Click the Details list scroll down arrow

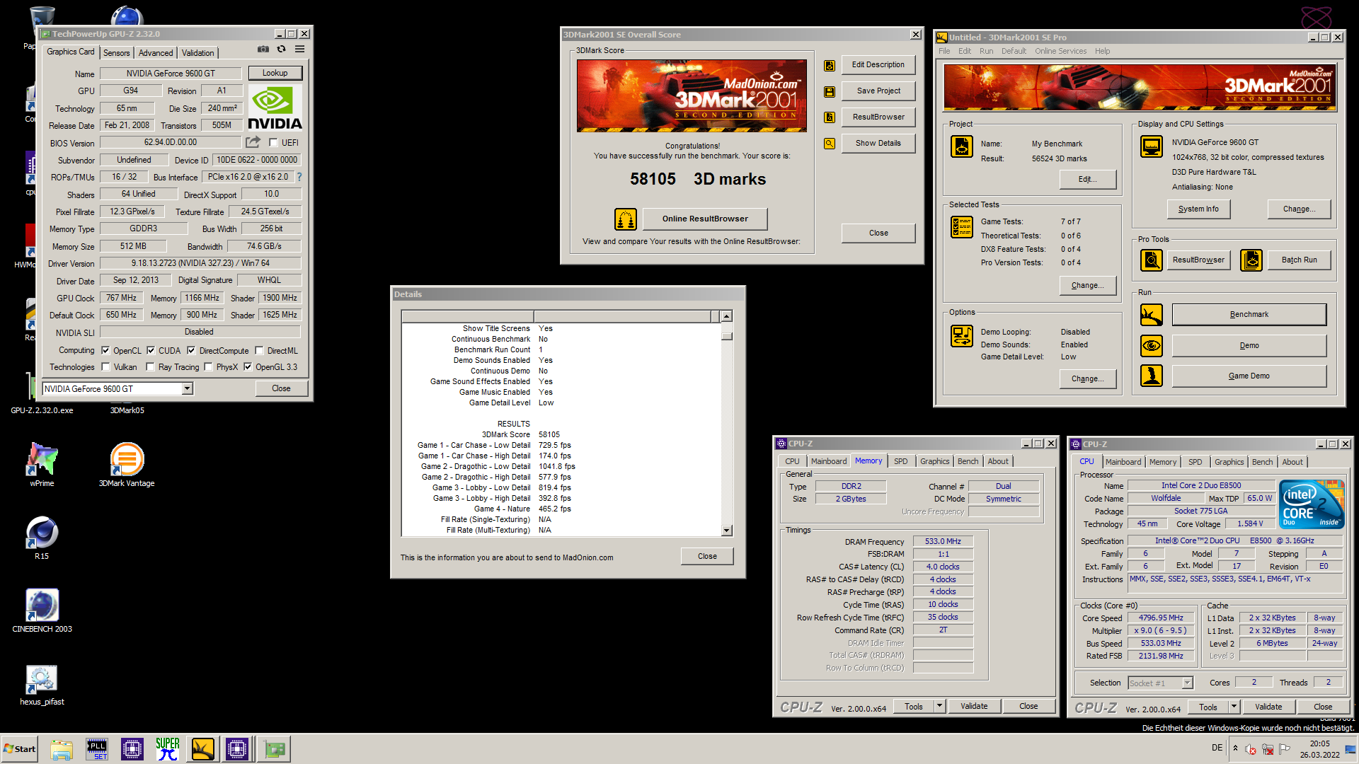(726, 530)
